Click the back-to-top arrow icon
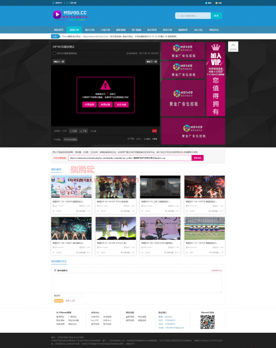 [x=233, y=45]
